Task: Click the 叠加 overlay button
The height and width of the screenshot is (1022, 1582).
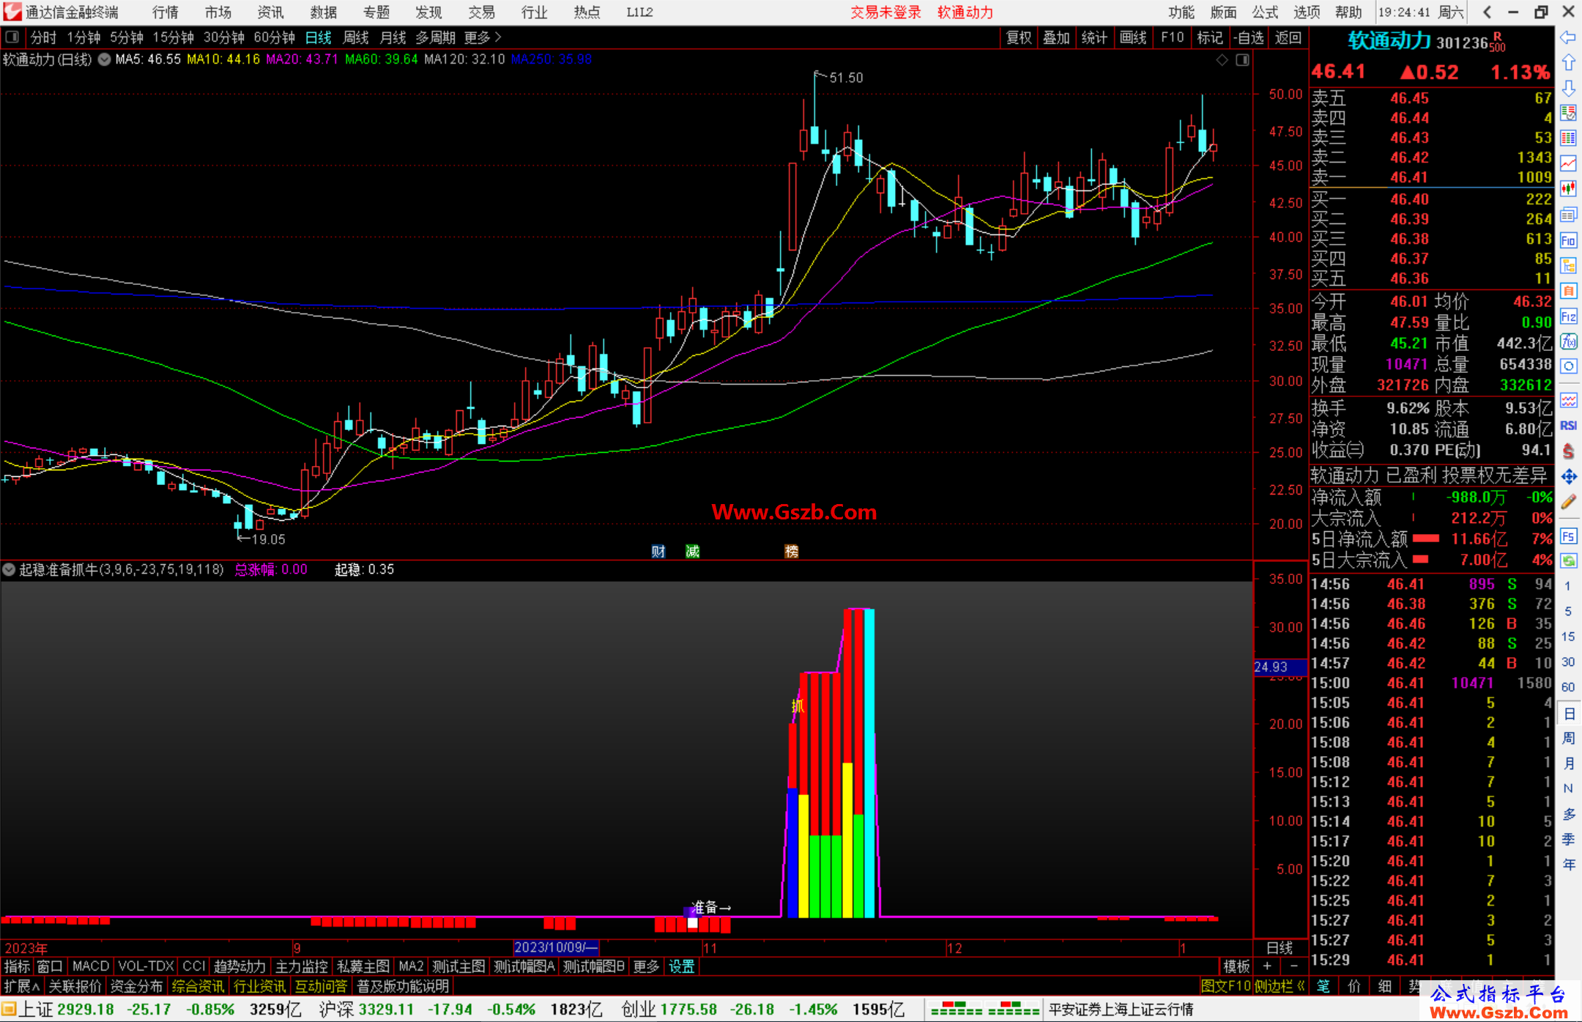Action: [x=1056, y=37]
